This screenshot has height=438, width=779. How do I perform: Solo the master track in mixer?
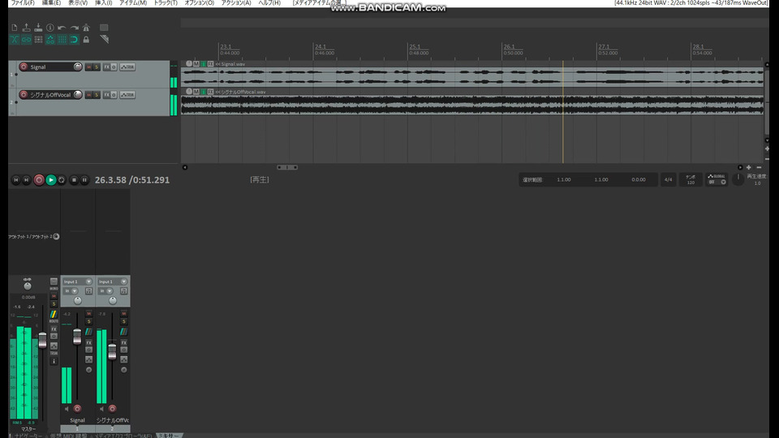54,304
